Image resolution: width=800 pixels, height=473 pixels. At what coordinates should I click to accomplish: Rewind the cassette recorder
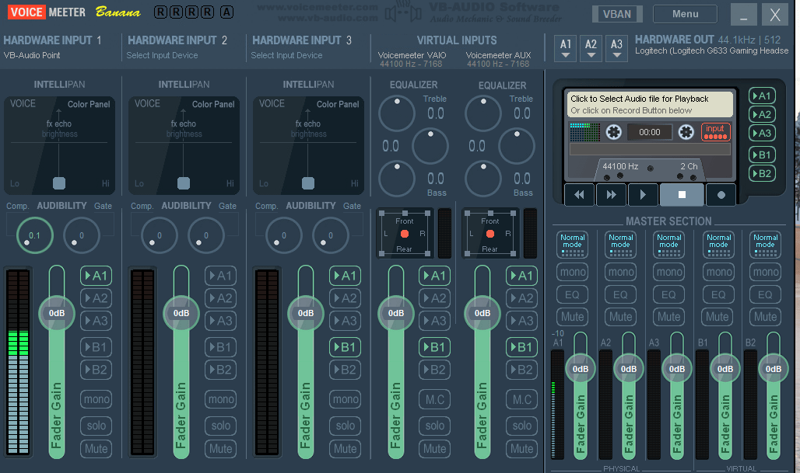click(x=579, y=194)
